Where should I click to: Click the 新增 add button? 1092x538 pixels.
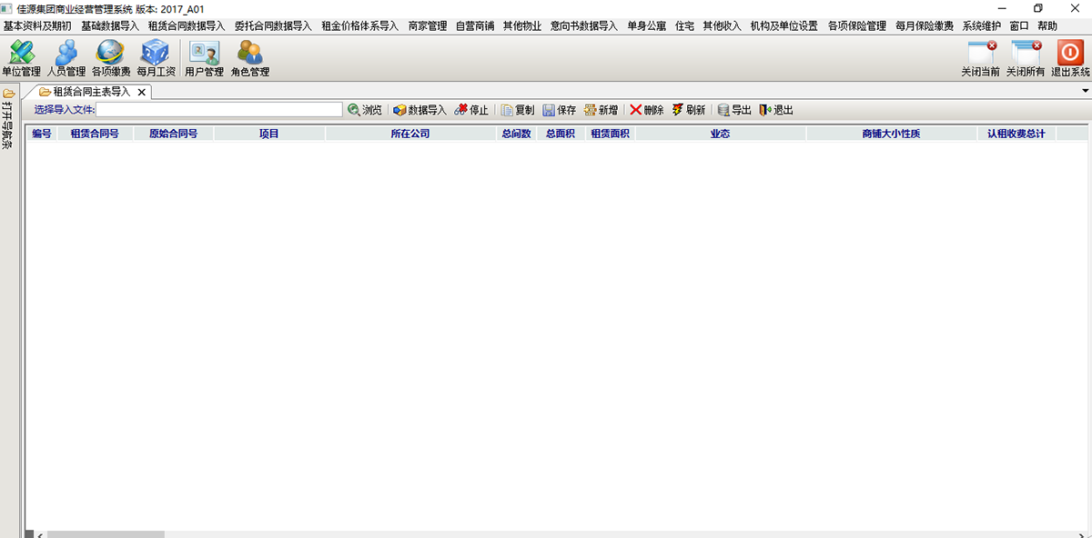pos(602,110)
